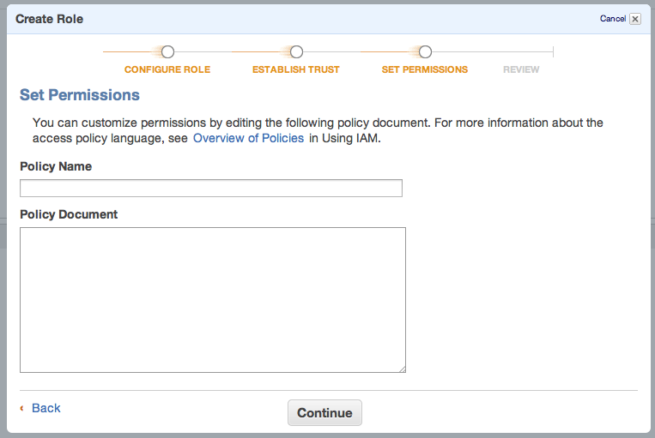The image size is (655, 438).
Task: Click the Policy Document field label
Action: pyautogui.click(x=69, y=214)
